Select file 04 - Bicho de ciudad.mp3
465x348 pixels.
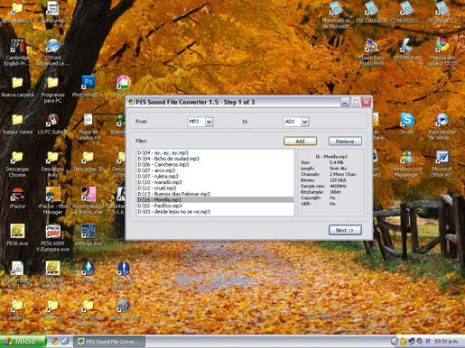(x=215, y=159)
